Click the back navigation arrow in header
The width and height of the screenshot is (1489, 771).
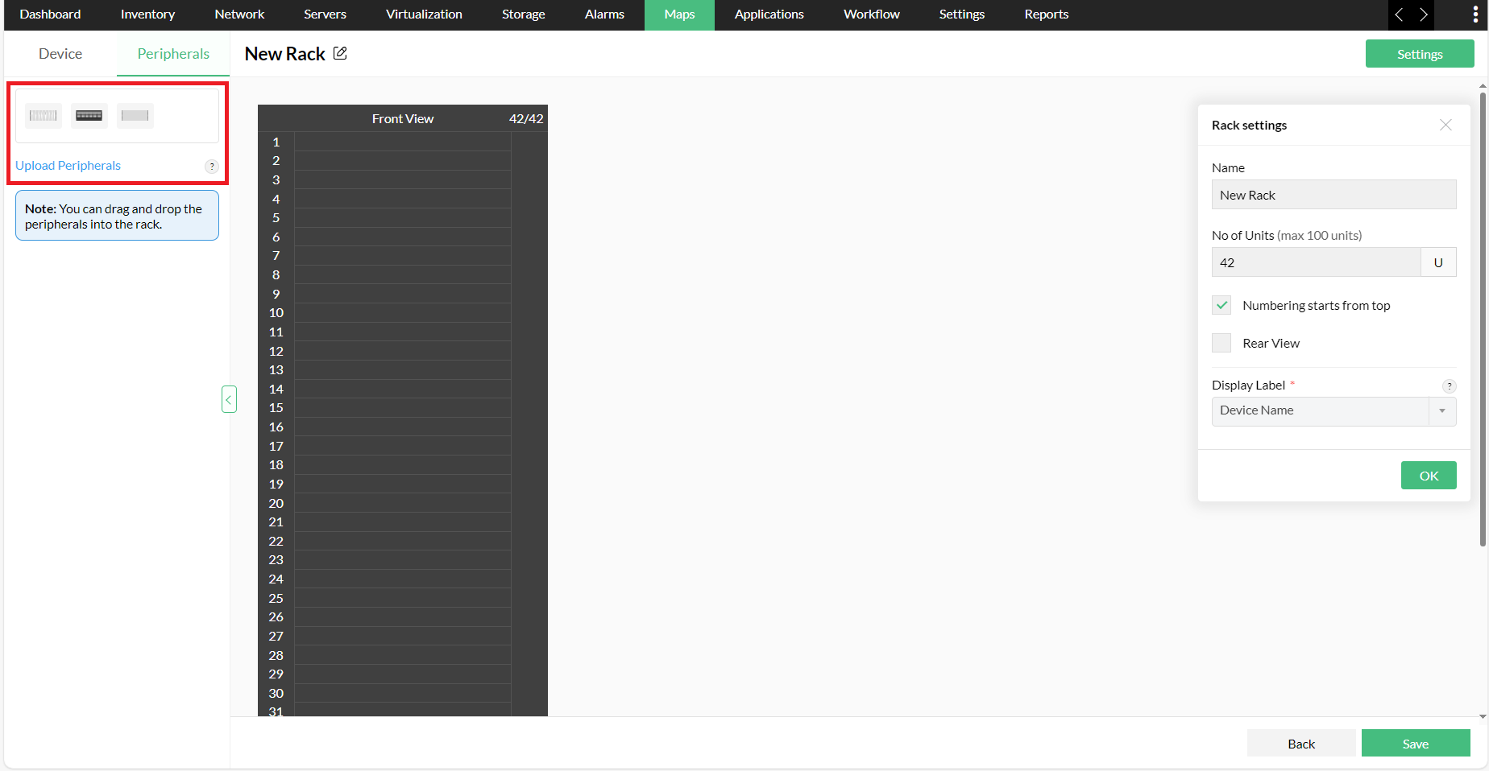[x=1399, y=14]
